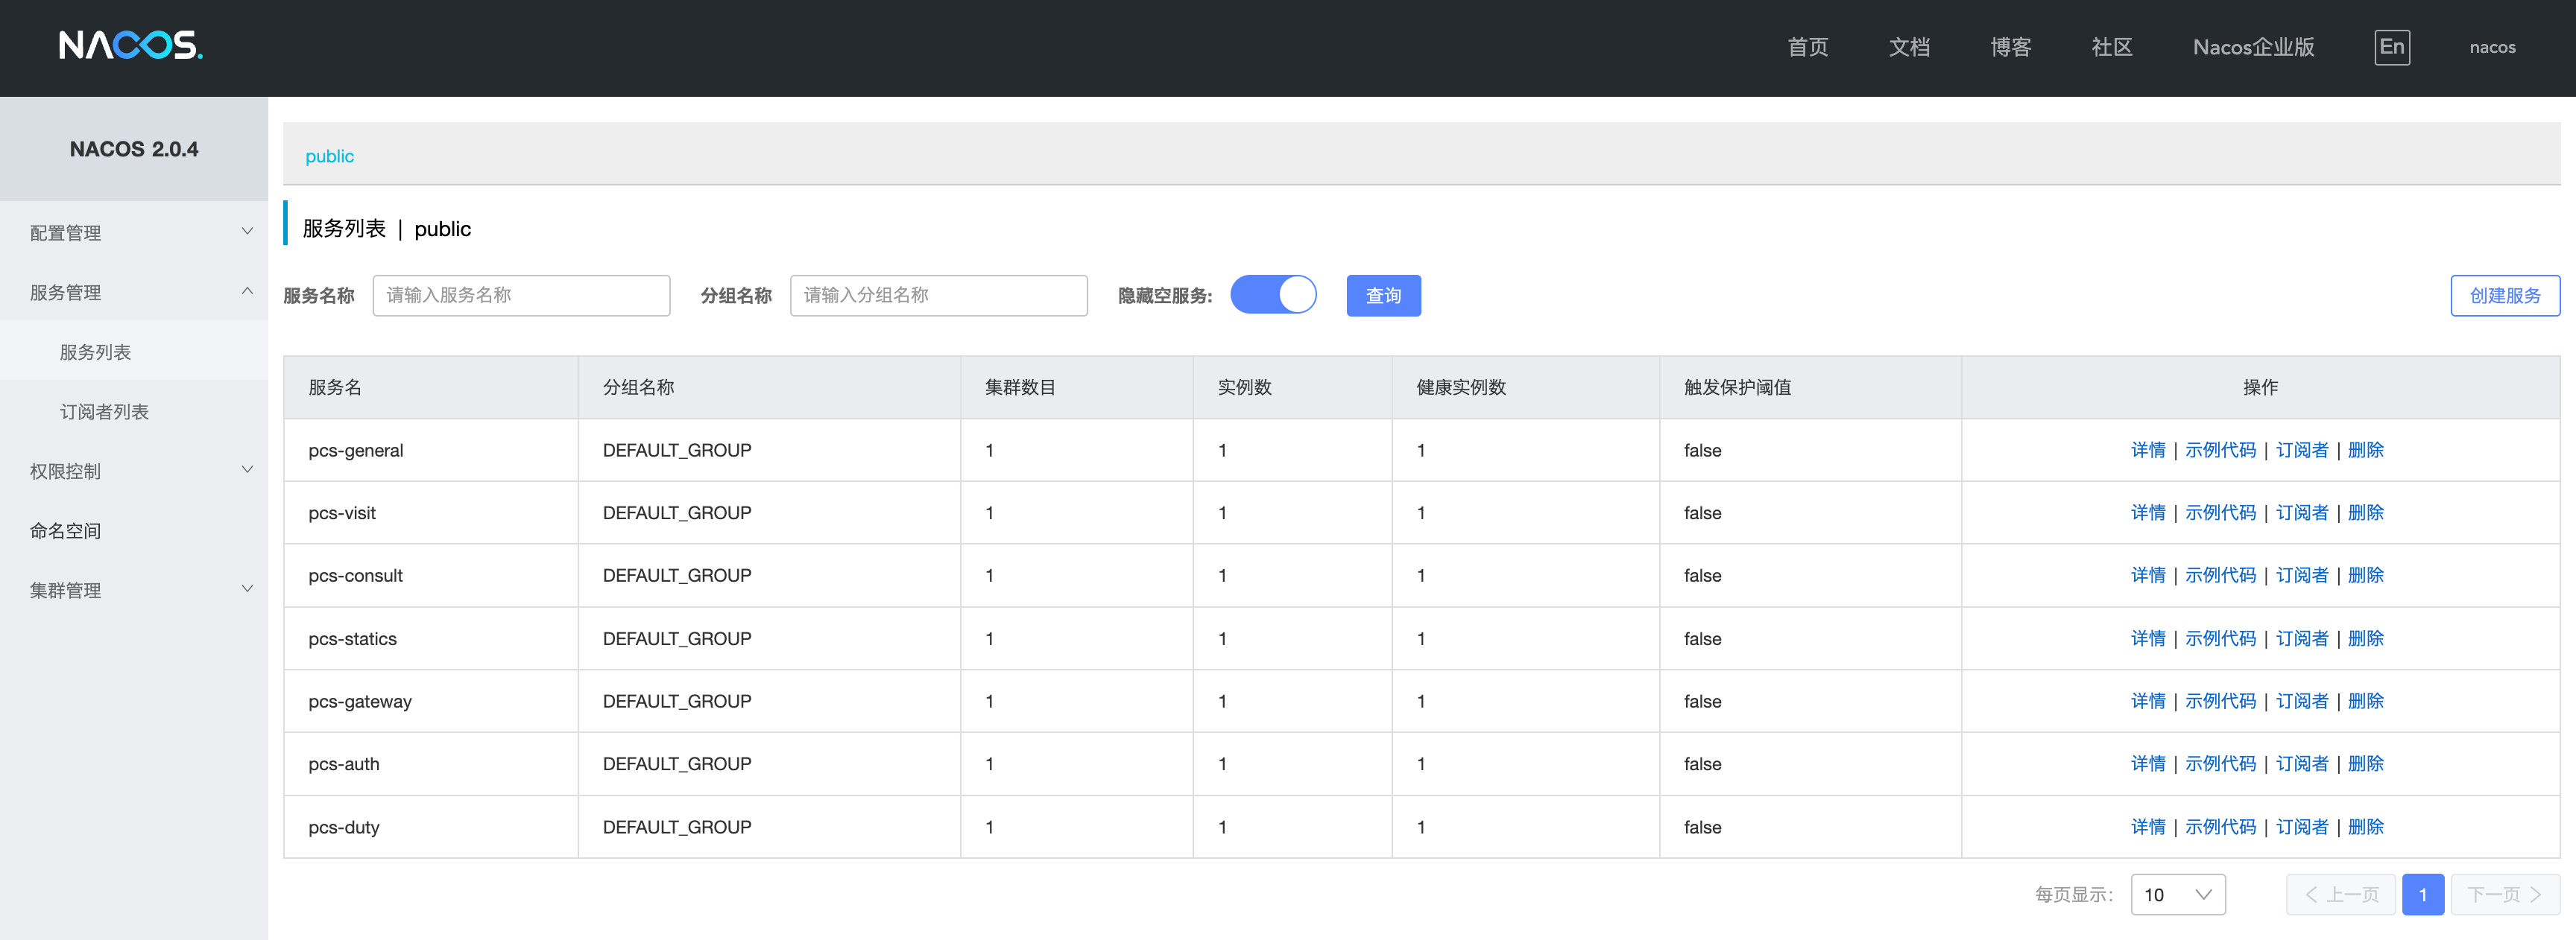Image resolution: width=2576 pixels, height=940 pixels.
Task: Click 删除 for pcs-duty service
Action: 2365,826
